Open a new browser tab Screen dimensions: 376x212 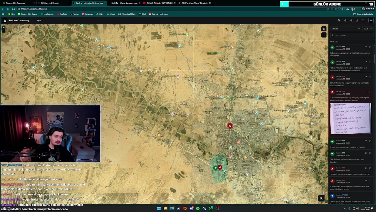215,3
